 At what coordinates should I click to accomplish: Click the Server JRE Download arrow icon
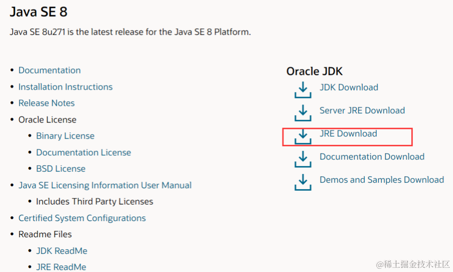[303, 113]
